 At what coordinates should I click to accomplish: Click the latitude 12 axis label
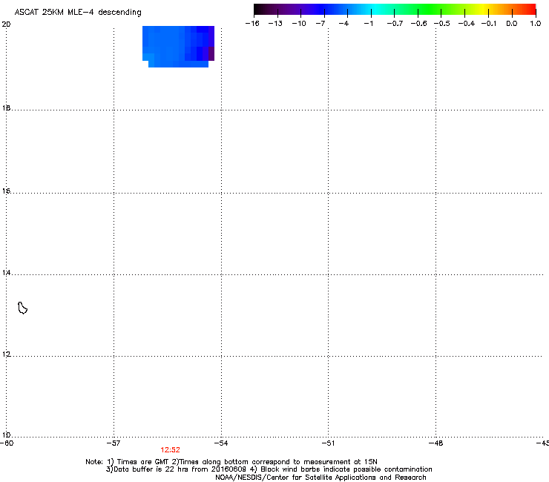[x=6, y=354]
